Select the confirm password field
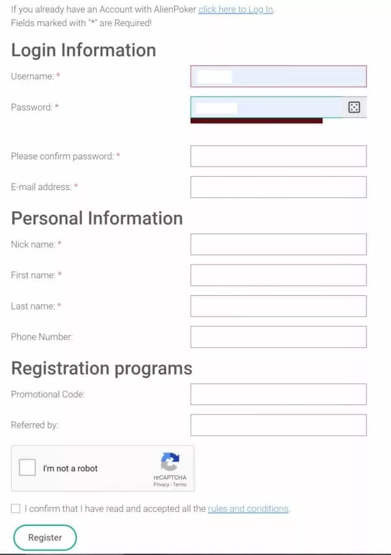 pos(278,156)
